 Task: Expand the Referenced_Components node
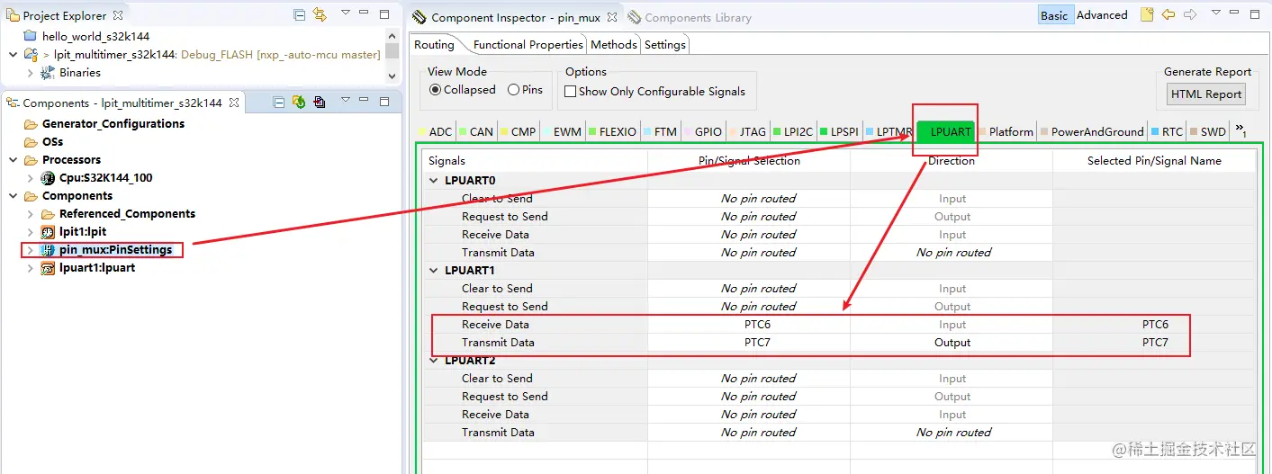[x=30, y=214]
